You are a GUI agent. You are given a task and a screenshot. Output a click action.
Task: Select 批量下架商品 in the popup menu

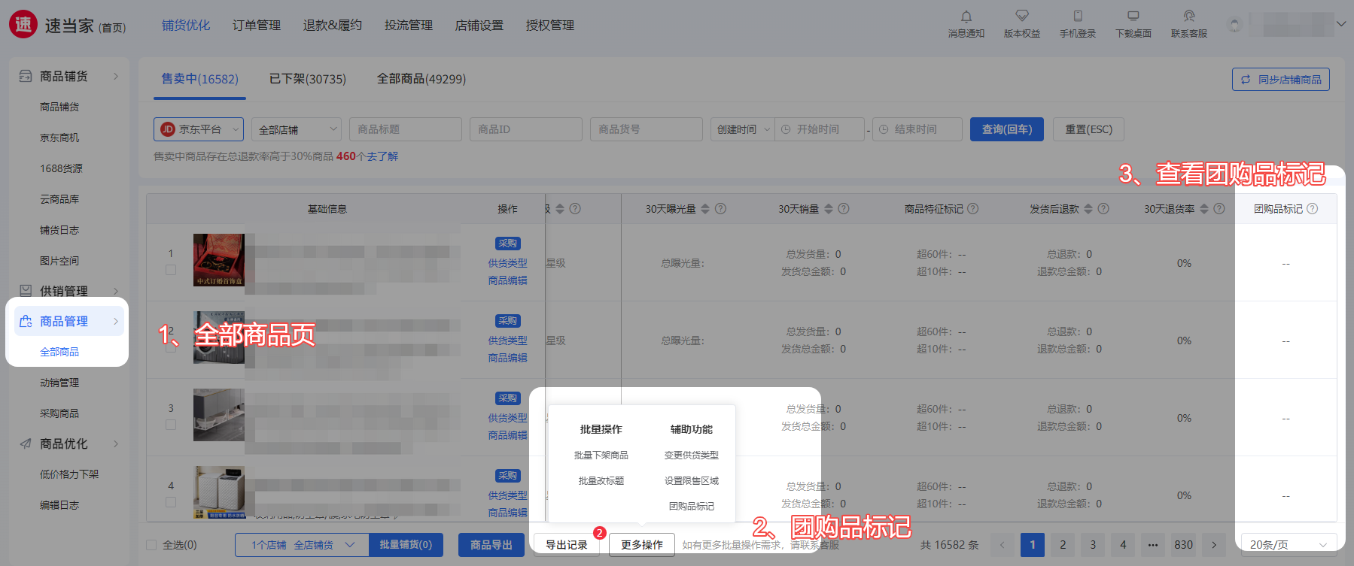point(601,456)
